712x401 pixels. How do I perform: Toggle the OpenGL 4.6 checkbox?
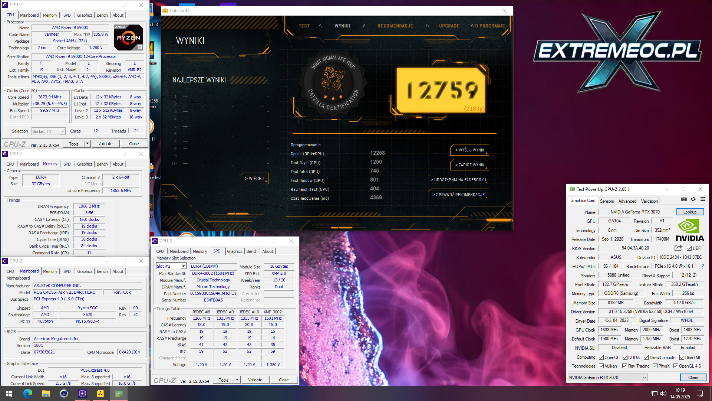pos(676,366)
